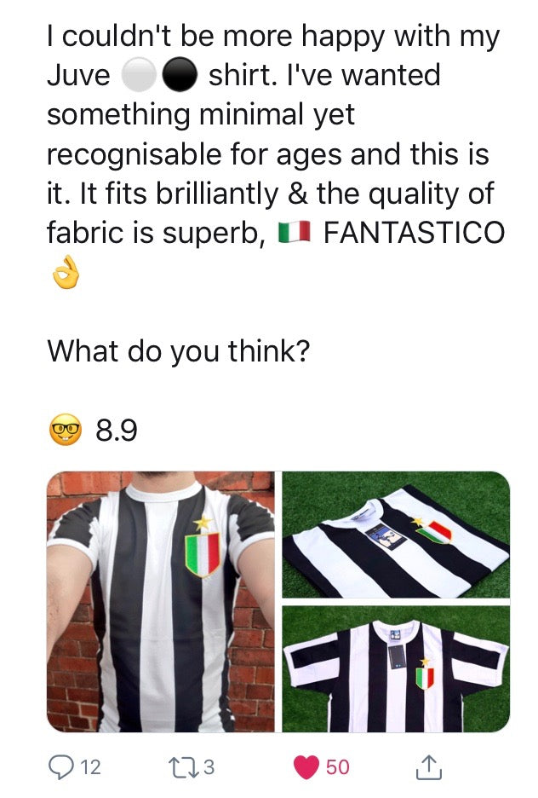Tap the black circle emoji

click(x=180, y=74)
